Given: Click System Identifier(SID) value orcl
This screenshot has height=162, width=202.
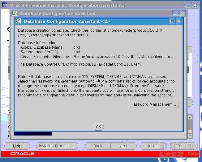Looking at the screenshot, I should 76,52.
